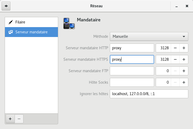Click the Mandataire heading
Screen dimensions: 193x129
(89, 20)
